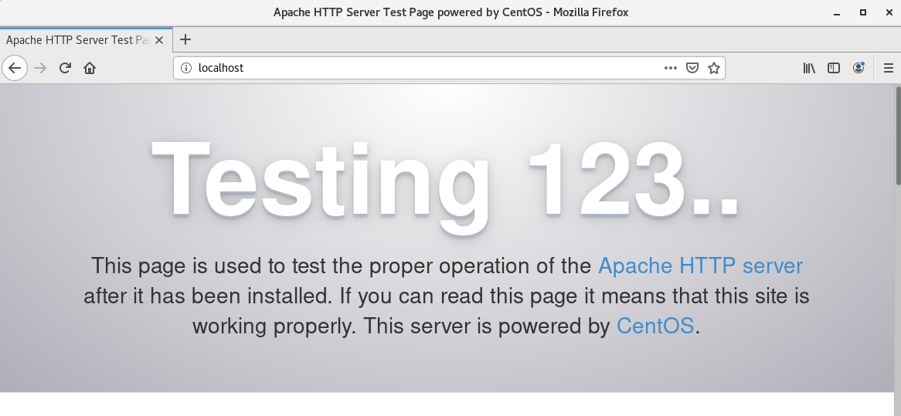Image resolution: width=901 pixels, height=416 pixels.
Task: Close the Firefox window
Action: 889,12
